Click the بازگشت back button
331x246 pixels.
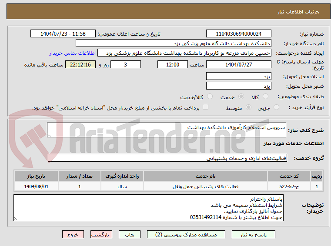[101, 234]
